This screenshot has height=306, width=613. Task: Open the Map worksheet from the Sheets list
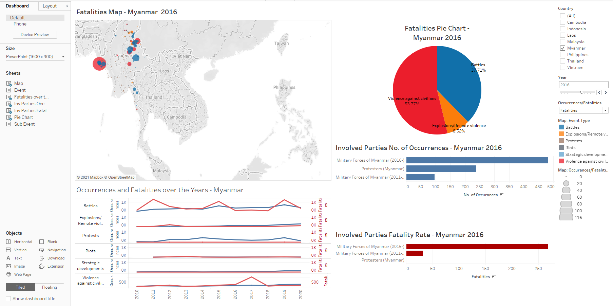point(18,83)
